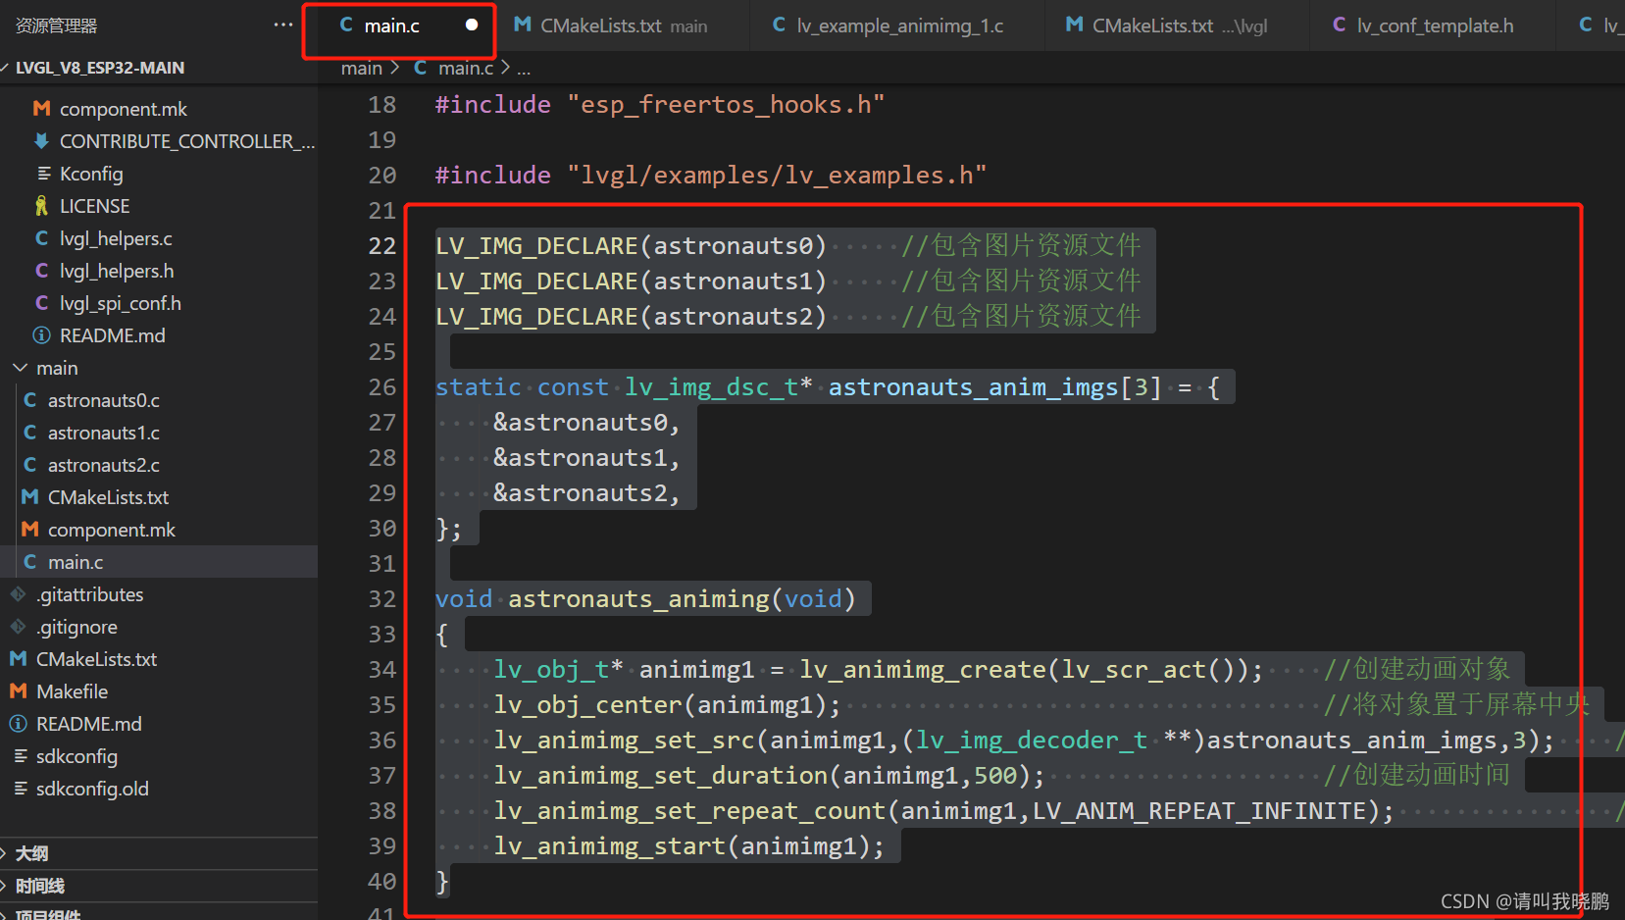
Task: Open the explorer panel more actions ellipsis
Action: 283,25
